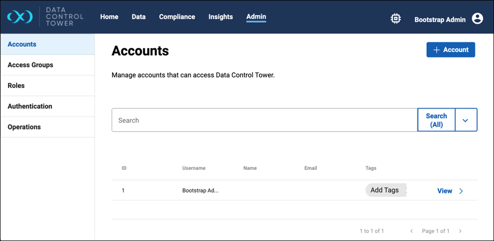
Task: Go to next page arrow in pagination
Action: (460, 231)
